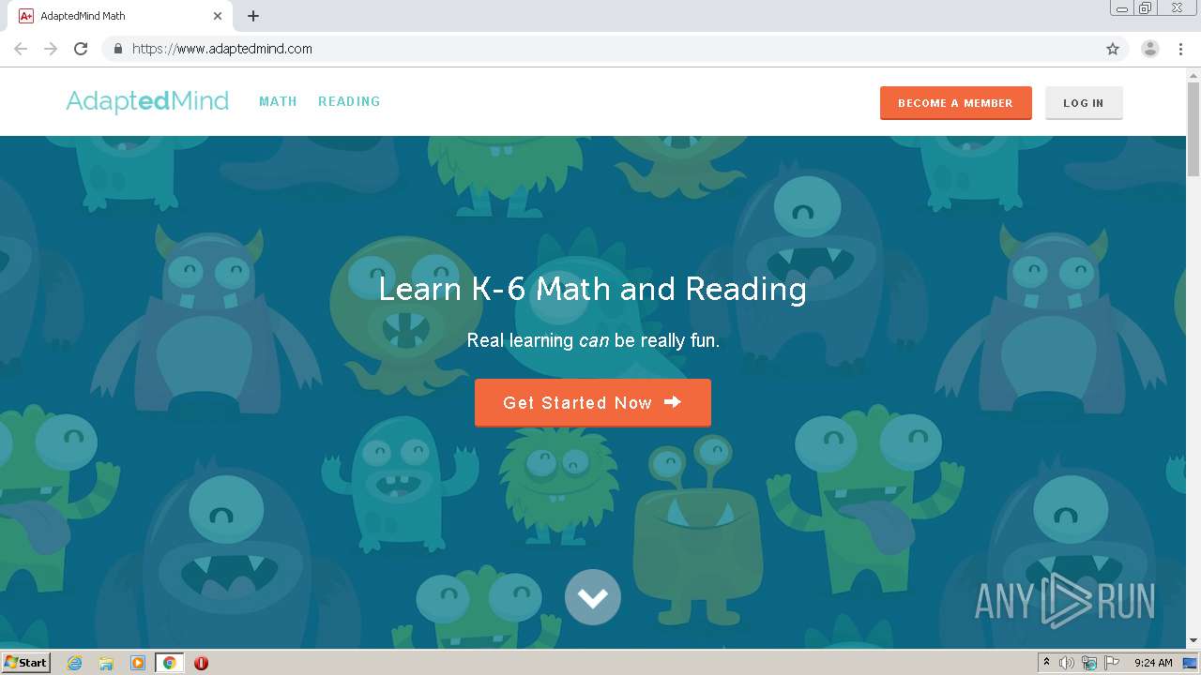
Task: Click the LOG IN button
Action: tap(1084, 103)
